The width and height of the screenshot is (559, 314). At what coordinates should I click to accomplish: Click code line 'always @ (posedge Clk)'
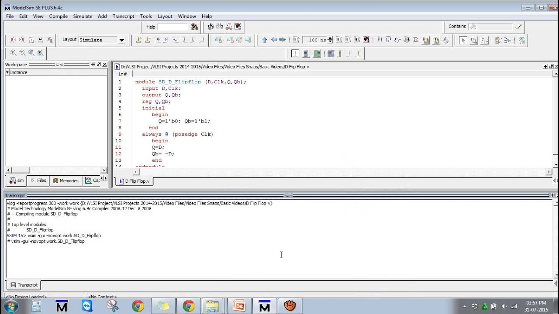coord(177,134)
